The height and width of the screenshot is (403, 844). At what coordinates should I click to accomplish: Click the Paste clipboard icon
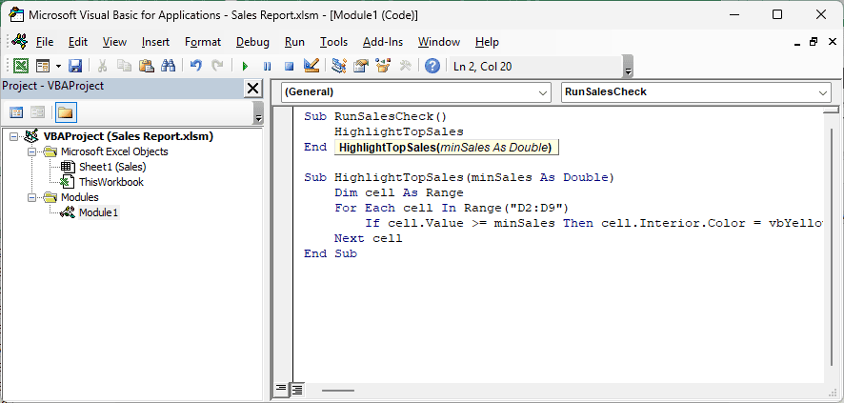147,66
